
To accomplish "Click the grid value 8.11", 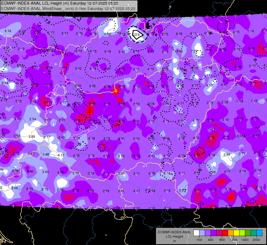I will tap(193, 34).
